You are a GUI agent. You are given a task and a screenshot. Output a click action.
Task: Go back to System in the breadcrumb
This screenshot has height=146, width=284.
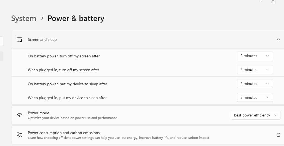24,18
